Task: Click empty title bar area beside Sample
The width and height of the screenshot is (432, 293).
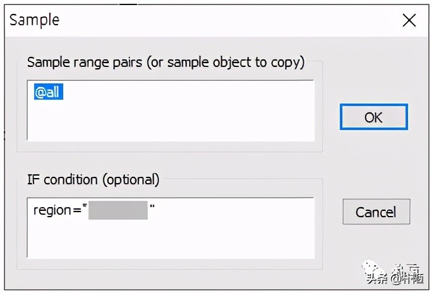Action: 221,20
